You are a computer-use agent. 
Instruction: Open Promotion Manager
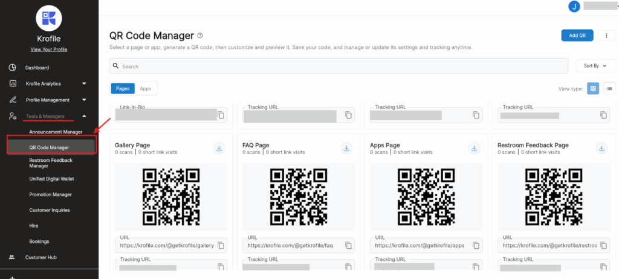50,194
